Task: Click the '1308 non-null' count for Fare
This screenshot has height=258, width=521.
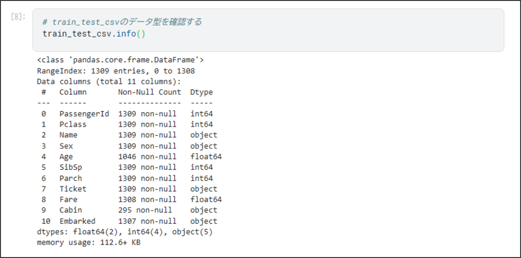Action: (147, 199)
